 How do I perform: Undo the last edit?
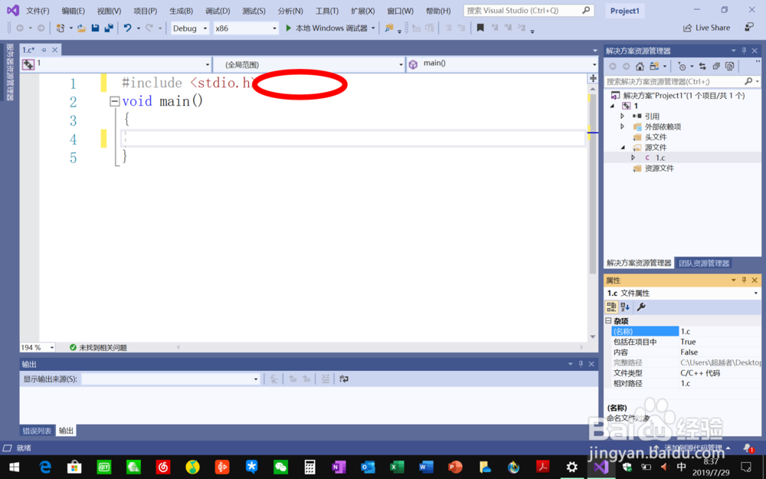(127, 28)
